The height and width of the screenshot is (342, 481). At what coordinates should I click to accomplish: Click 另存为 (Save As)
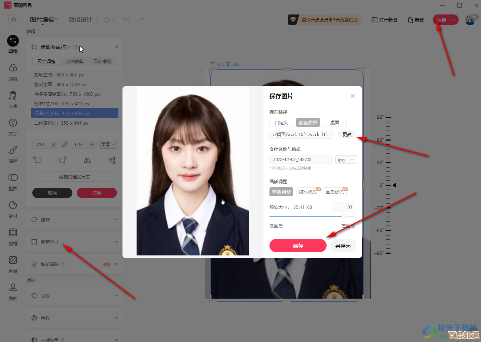[343, 246]
